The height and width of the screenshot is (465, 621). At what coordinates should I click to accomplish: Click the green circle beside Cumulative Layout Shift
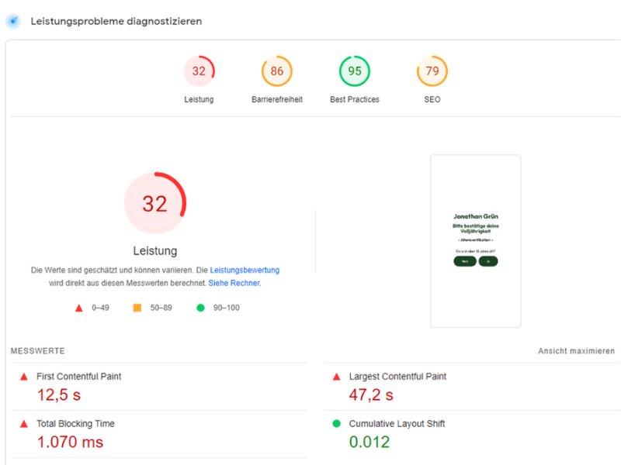click(336, 424)
